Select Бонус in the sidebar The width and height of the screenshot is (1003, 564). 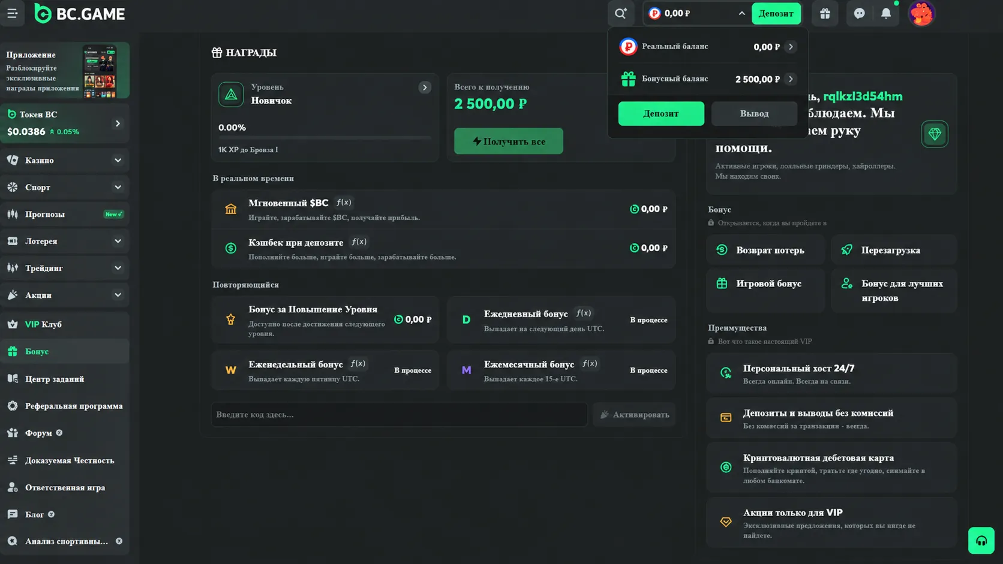coord(65,351)
